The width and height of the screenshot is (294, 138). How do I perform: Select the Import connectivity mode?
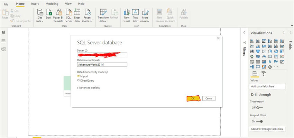click(x=83, y=76)
